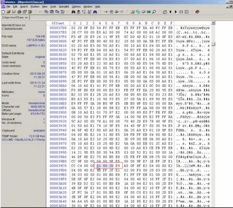Viewport: 233px width, 208px height.
Task: Open the File menu
Action: [x=9, y=7]
